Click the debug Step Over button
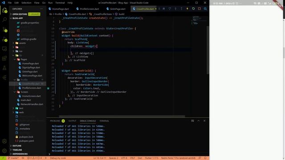Image resolution: width=285 pixels, height=160 pixels. pos(170,9)
